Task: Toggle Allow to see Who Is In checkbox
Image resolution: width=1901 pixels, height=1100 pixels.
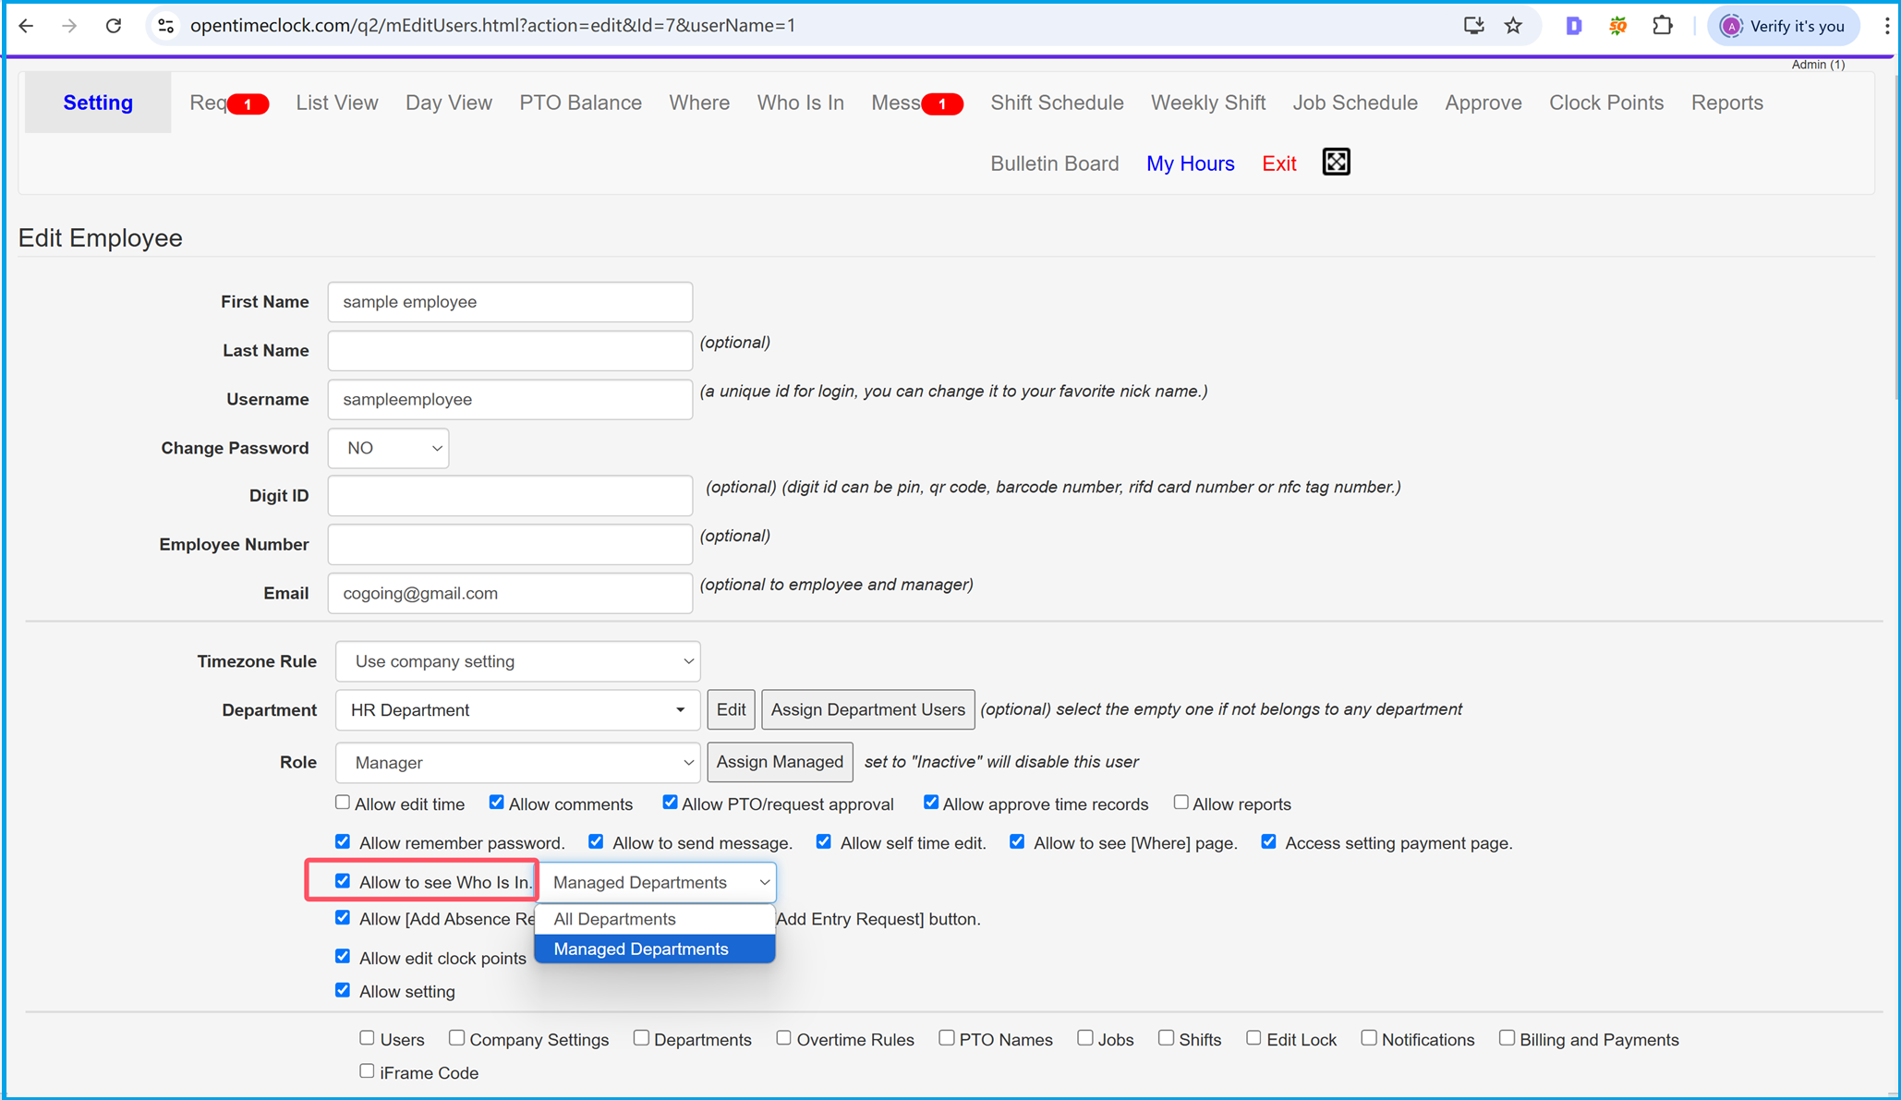Action: (343, 881)
